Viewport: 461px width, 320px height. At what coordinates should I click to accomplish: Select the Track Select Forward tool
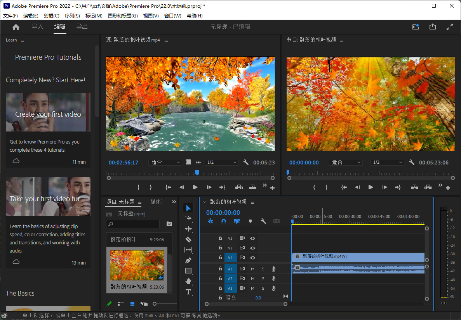pyautogui.click(x=188, y=218)
